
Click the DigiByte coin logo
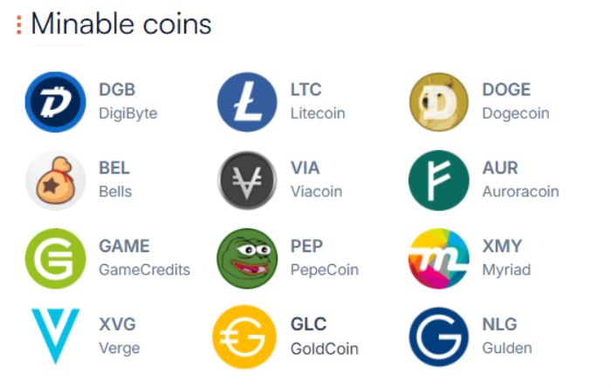pos(55,102)
